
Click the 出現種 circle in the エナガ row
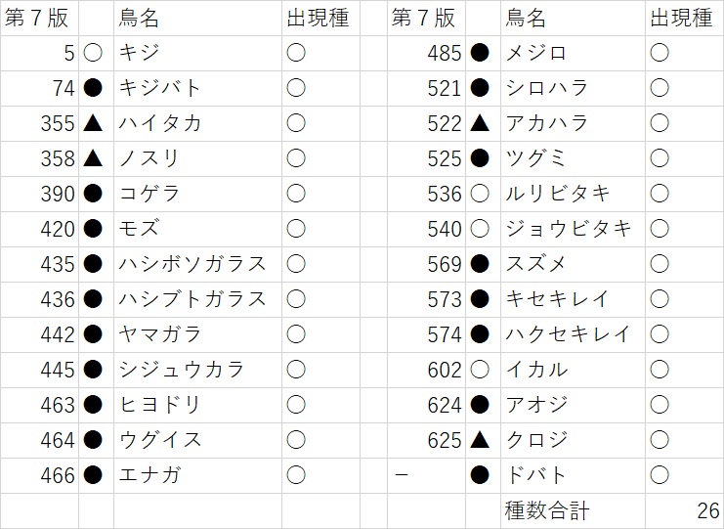[x=296, y=475]
